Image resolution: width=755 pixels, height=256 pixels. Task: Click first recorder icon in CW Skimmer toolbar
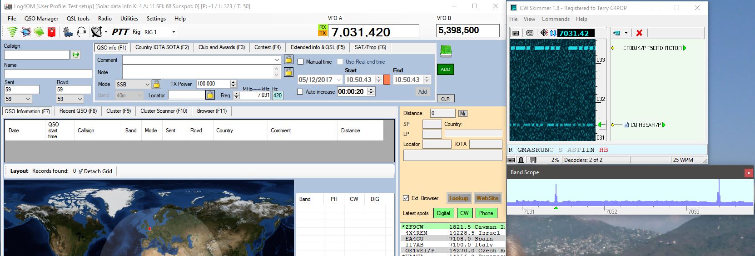(516, 33)
